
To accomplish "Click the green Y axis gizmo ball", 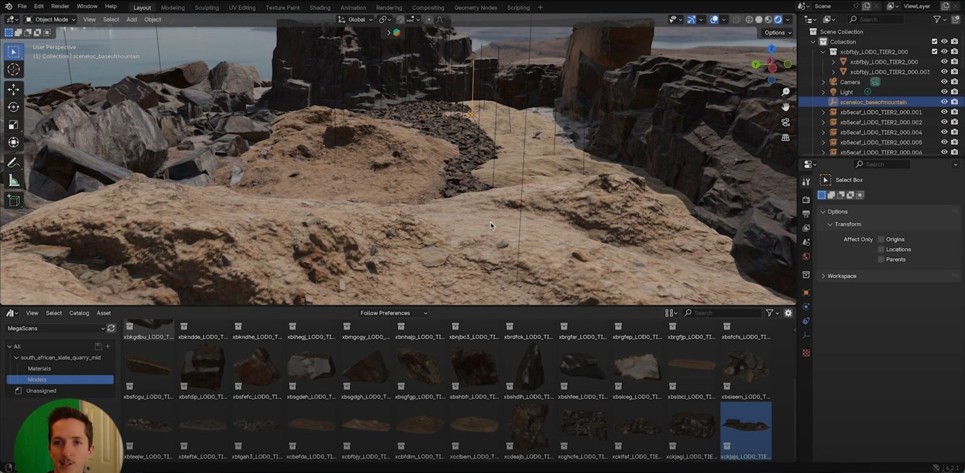I will coord(756,64).
